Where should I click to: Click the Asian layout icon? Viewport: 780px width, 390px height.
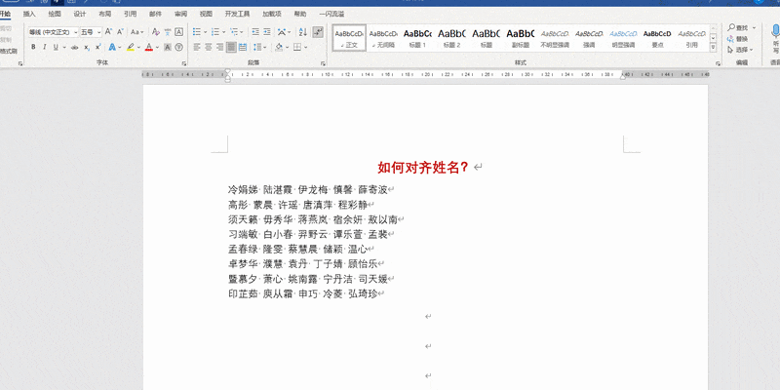[282, 32]
